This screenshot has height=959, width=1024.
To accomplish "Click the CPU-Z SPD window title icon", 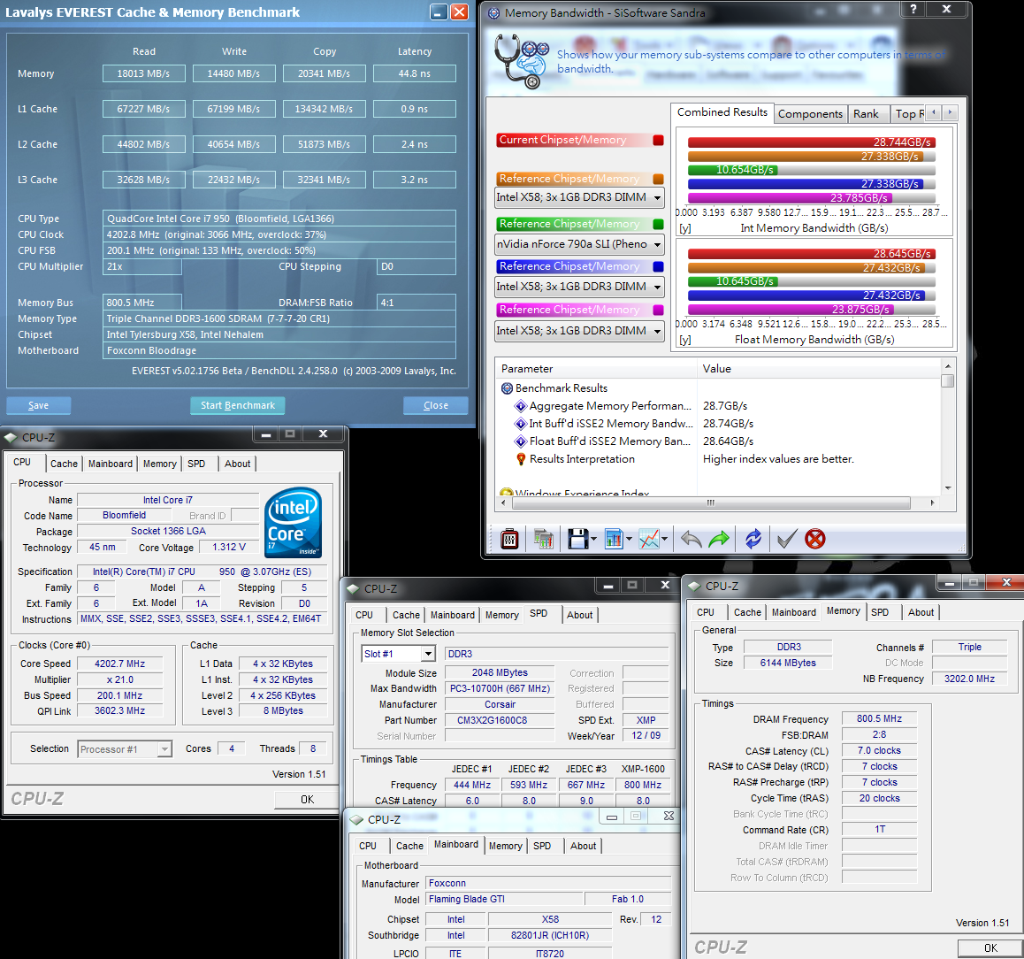I will pyautogui.click(x=354, y=588).
